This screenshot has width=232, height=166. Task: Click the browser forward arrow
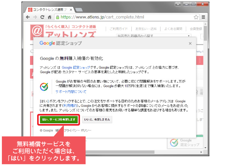35,17
